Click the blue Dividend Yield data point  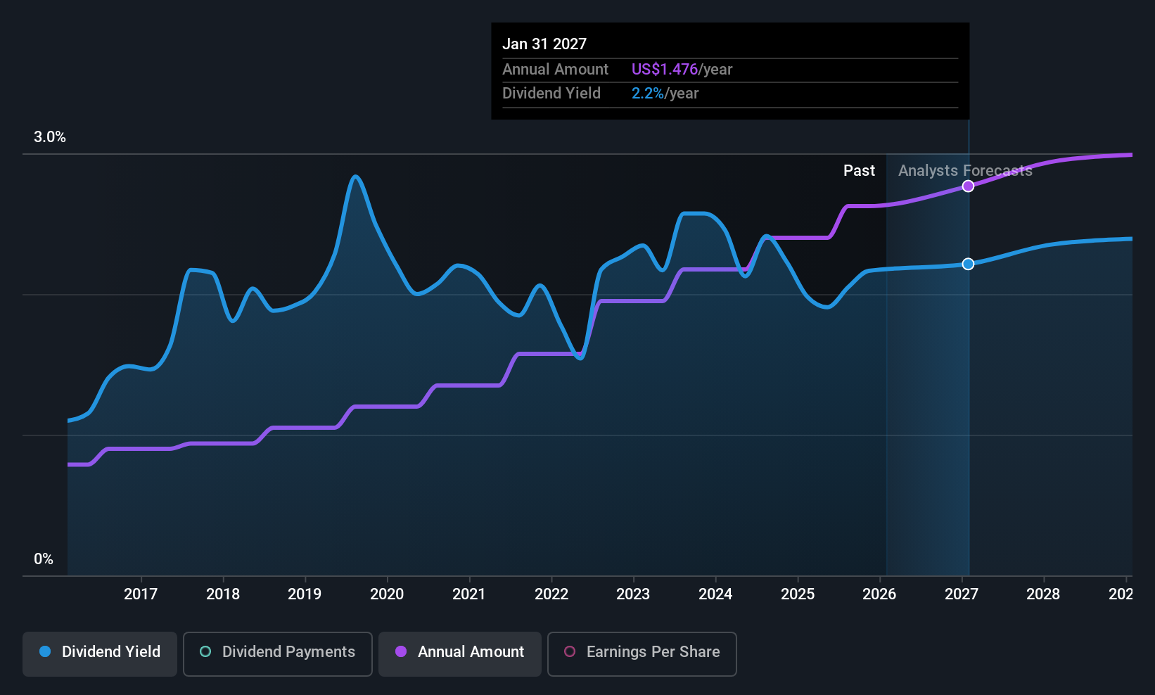point(968,264)
